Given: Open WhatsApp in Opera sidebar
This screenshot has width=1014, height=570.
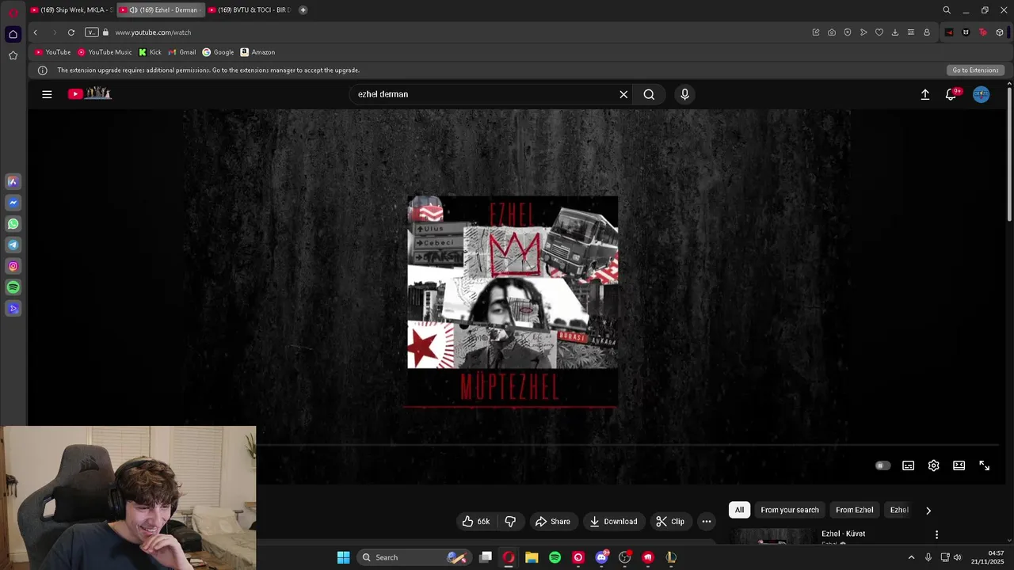Looking at the screenshot, I should coord(13,224).
